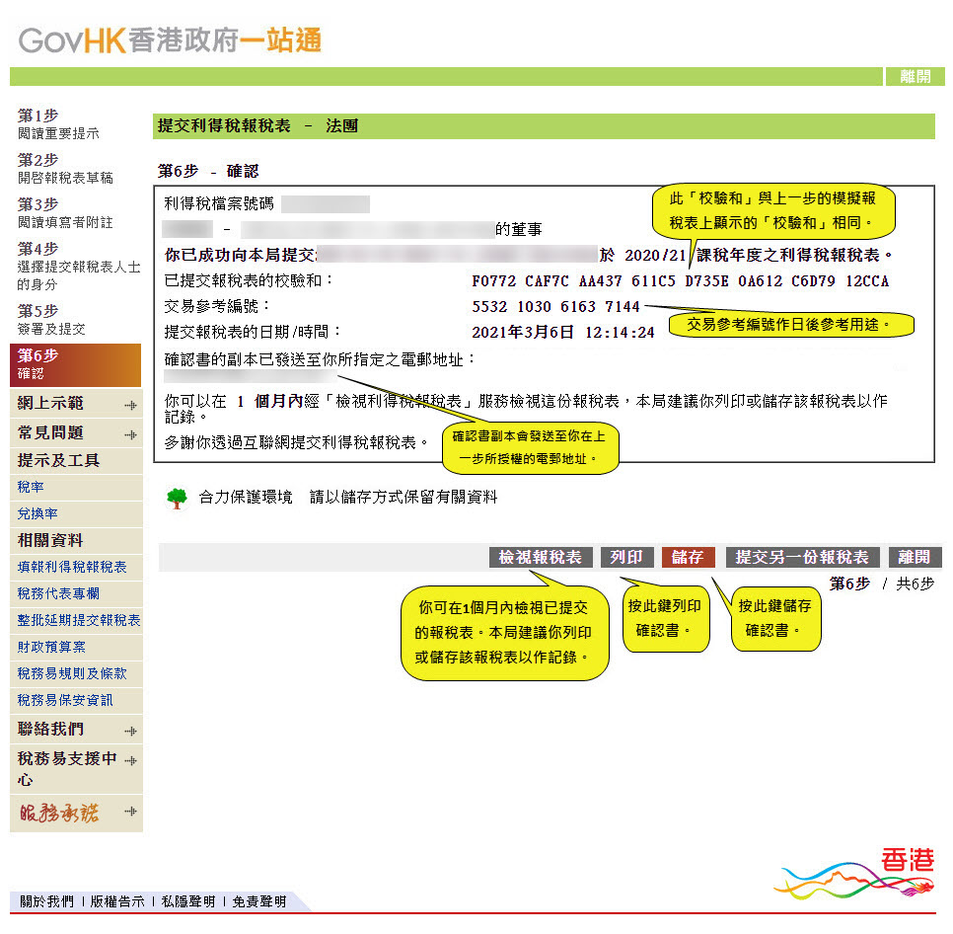This screenshot has width=953, height=934.
Task: Click the 合力保護環境 notice text
Action: (x=246, y=498)
